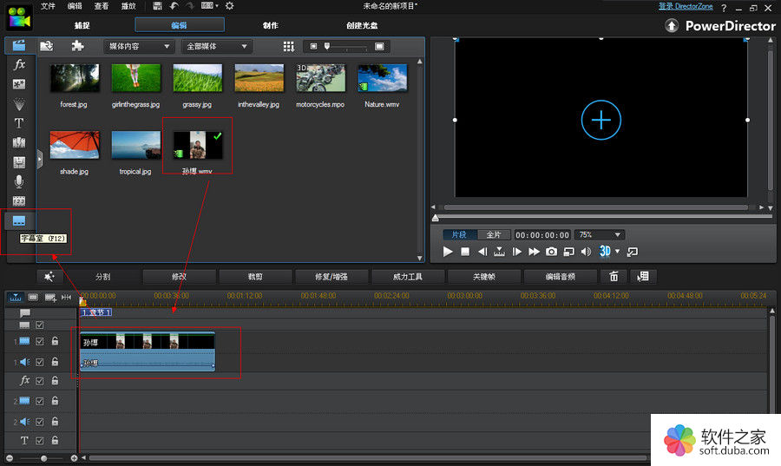The width and height of the screenshot is (781, 466).
Task: Open the Particle Room icon
Action: (x=19, y=104)
